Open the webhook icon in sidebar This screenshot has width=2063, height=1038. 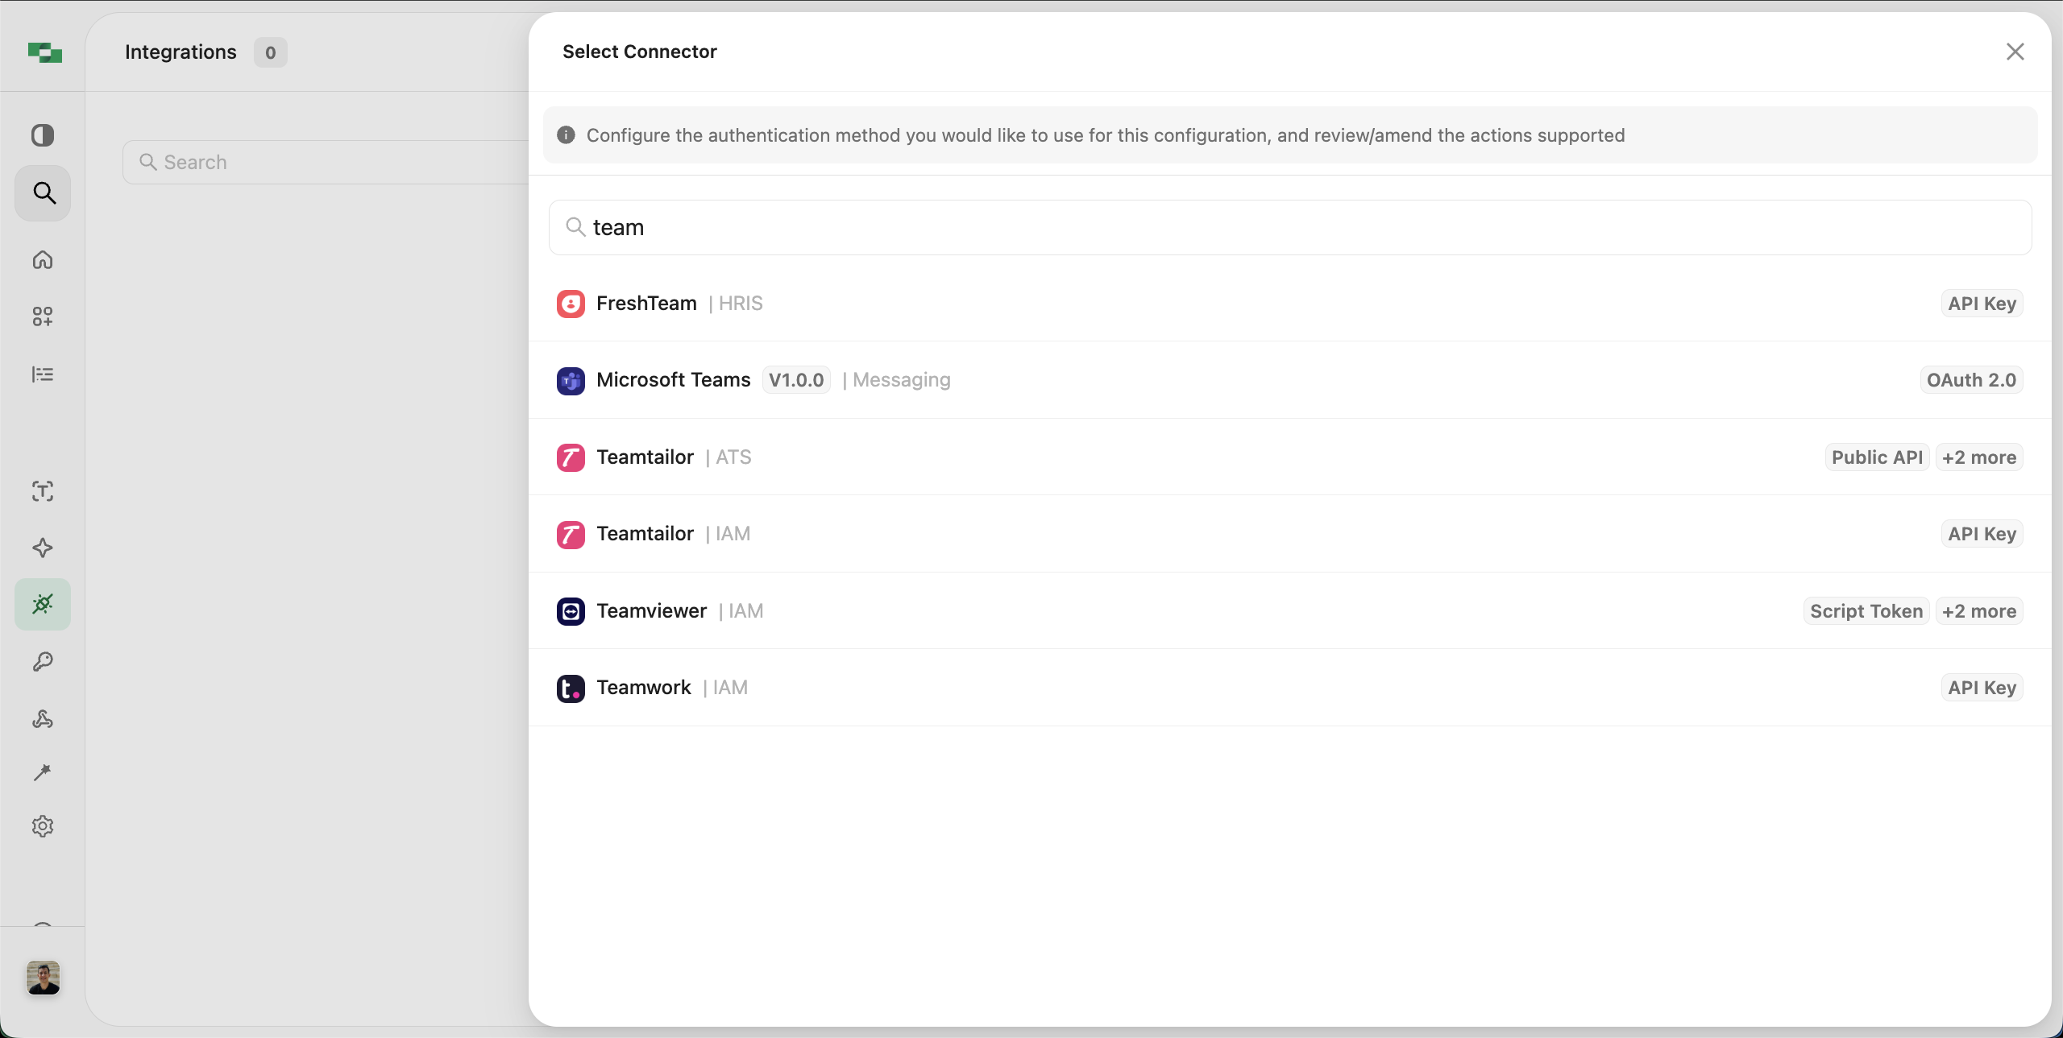(43, 719)
